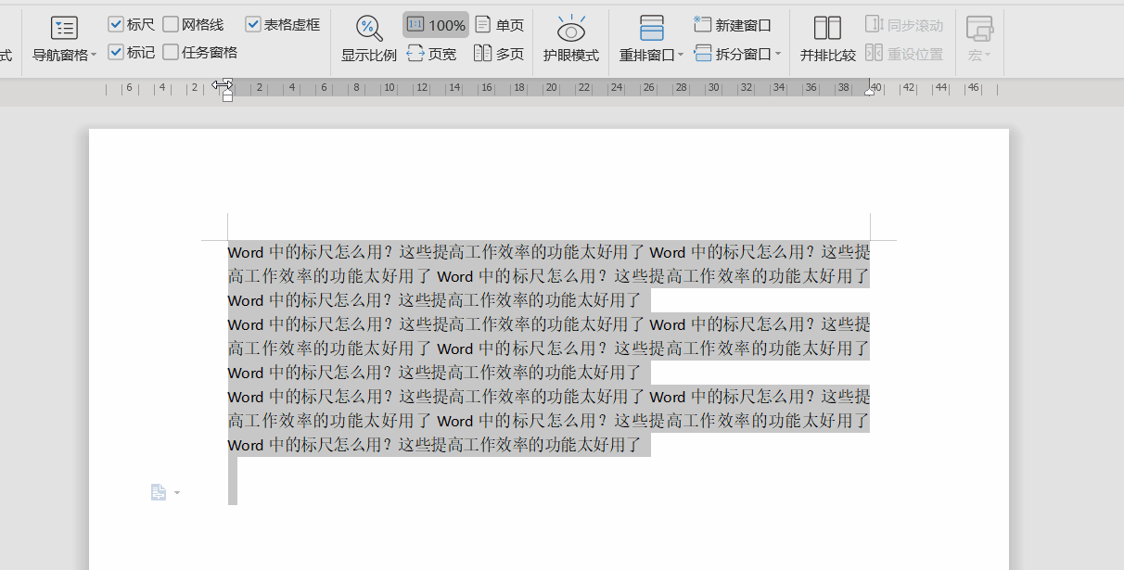Turn on 护眼模式 eye protection mode

571,40
